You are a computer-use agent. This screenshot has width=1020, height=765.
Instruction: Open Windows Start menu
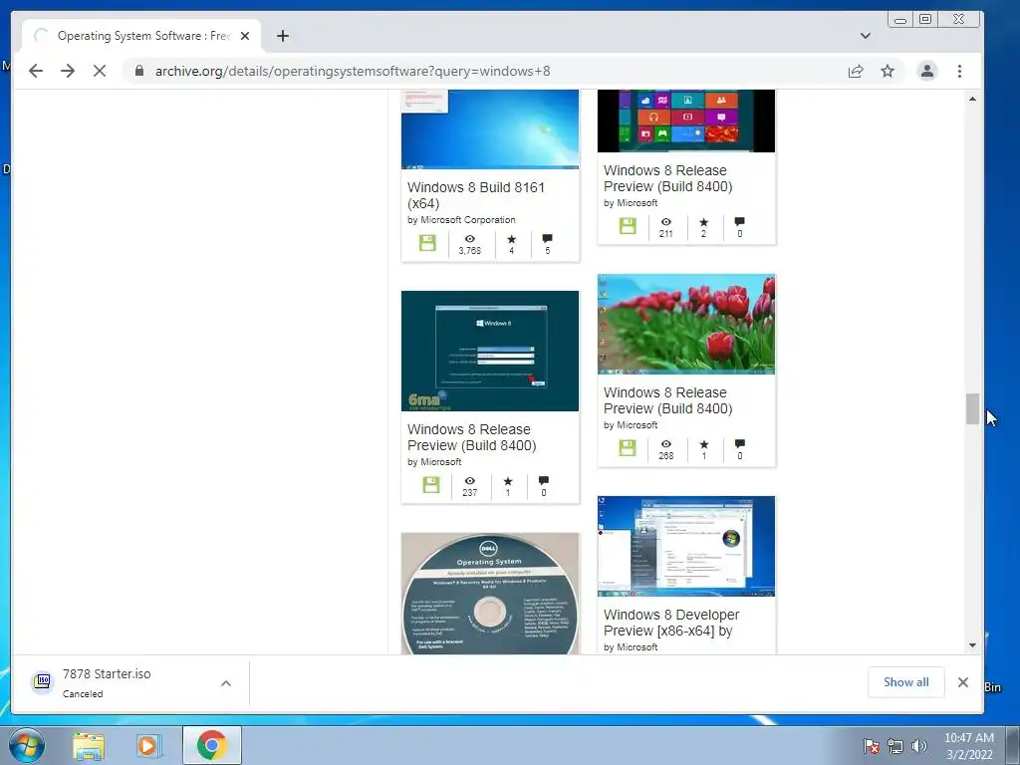(x=26, y=745)
